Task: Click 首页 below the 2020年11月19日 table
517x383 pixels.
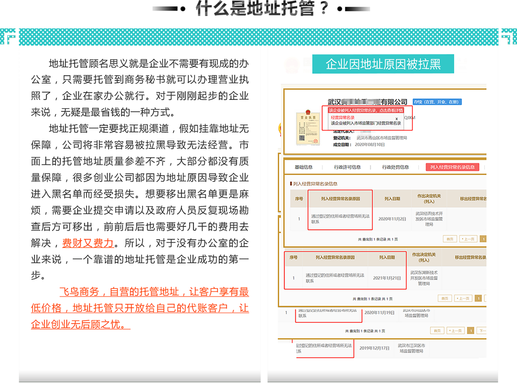Action: [437, 330]
